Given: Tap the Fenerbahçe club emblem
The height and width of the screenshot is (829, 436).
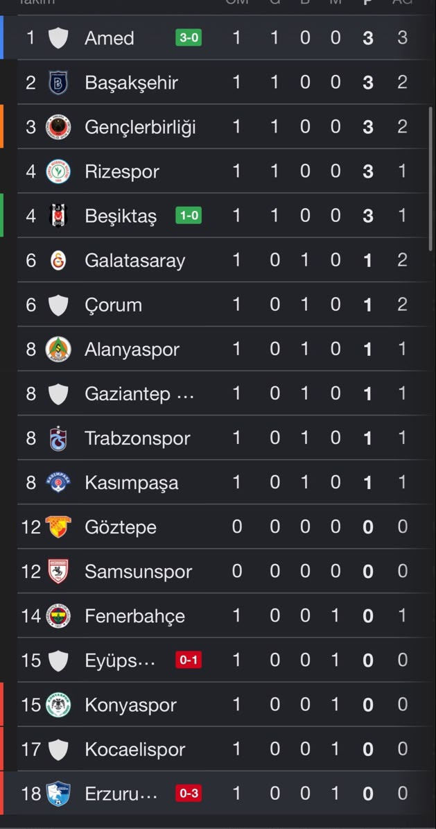Looking at the screenshot, I should tap(58, 616).
